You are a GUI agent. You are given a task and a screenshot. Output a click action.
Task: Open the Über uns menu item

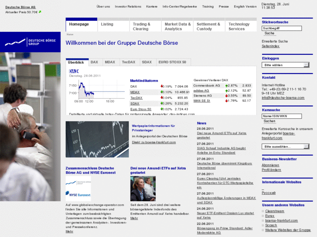(103, 7)
